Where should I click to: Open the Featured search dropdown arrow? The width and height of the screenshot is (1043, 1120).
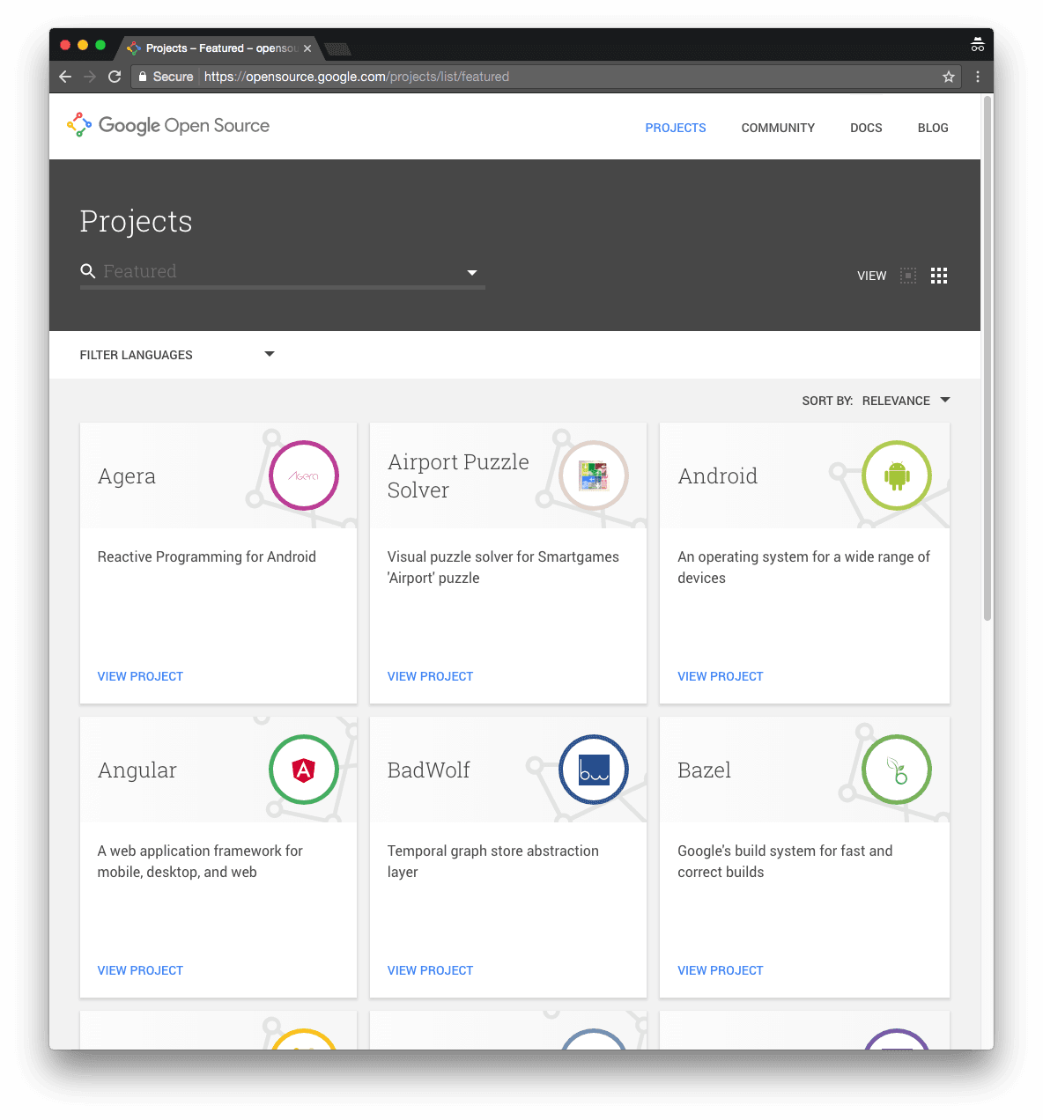(472, 273)
